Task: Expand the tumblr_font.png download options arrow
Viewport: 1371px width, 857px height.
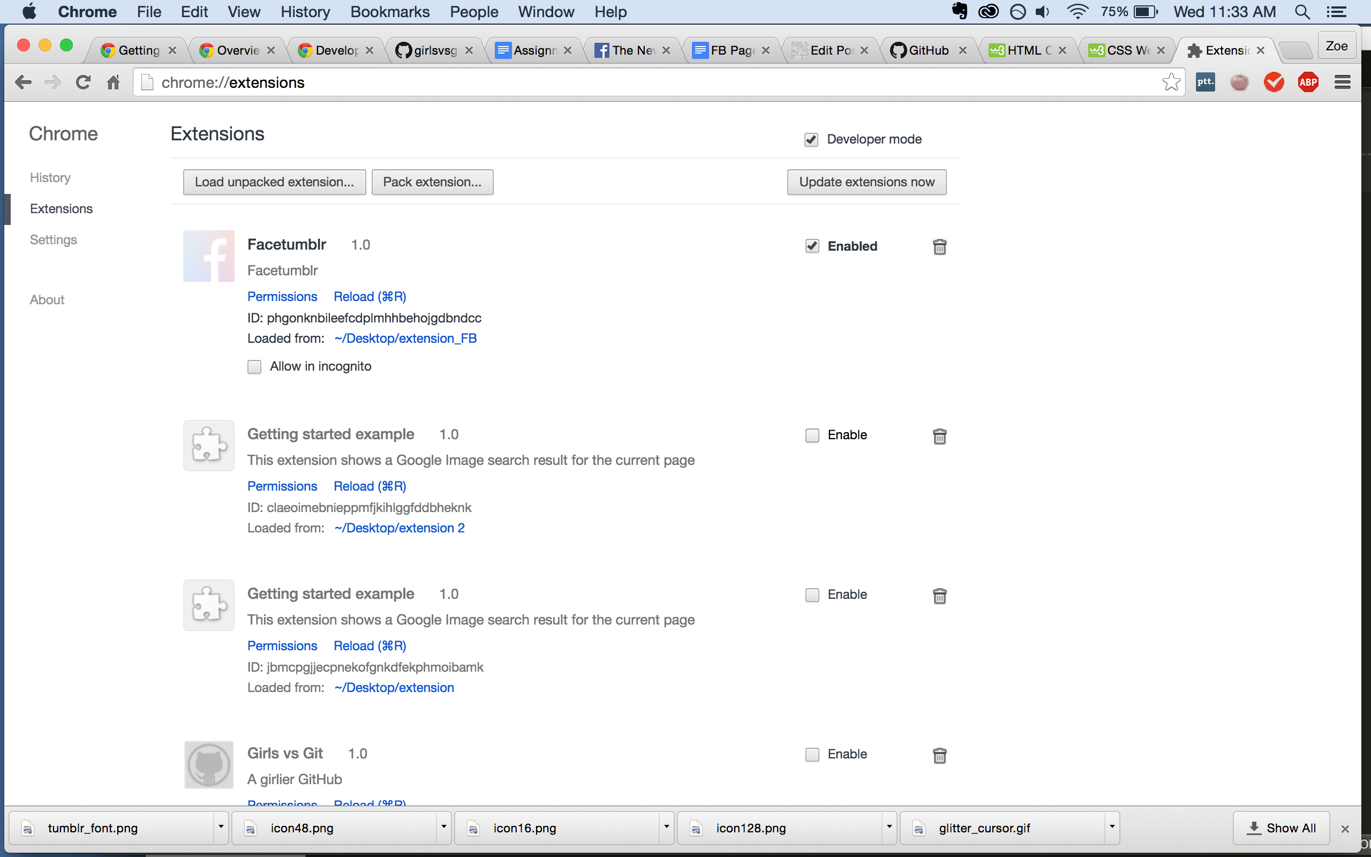Action: pos(221,827)
